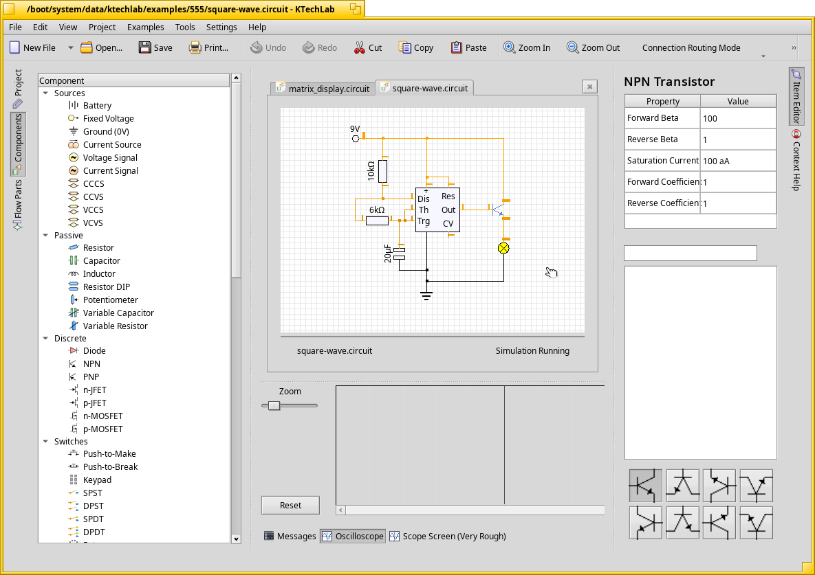Click the 555 timer chip

point(437,210)
